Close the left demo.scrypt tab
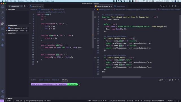This screenshot has width=181, height=102. (x=42, y=6)
